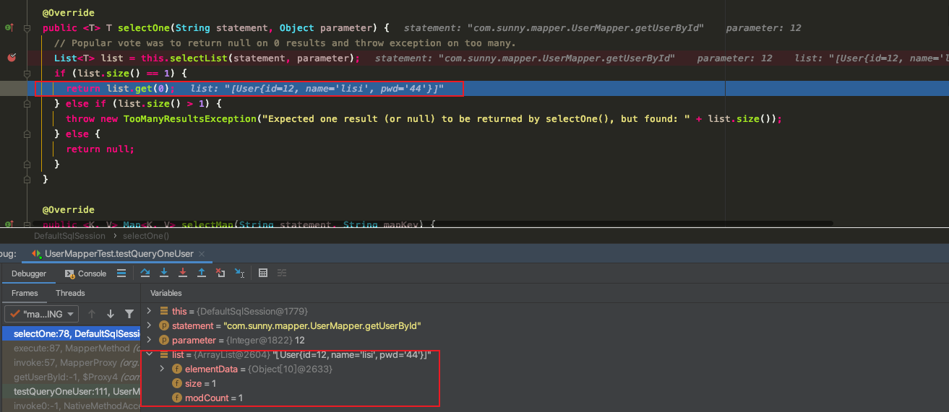Expand the 'this' variable node

(x=150, y=311)
